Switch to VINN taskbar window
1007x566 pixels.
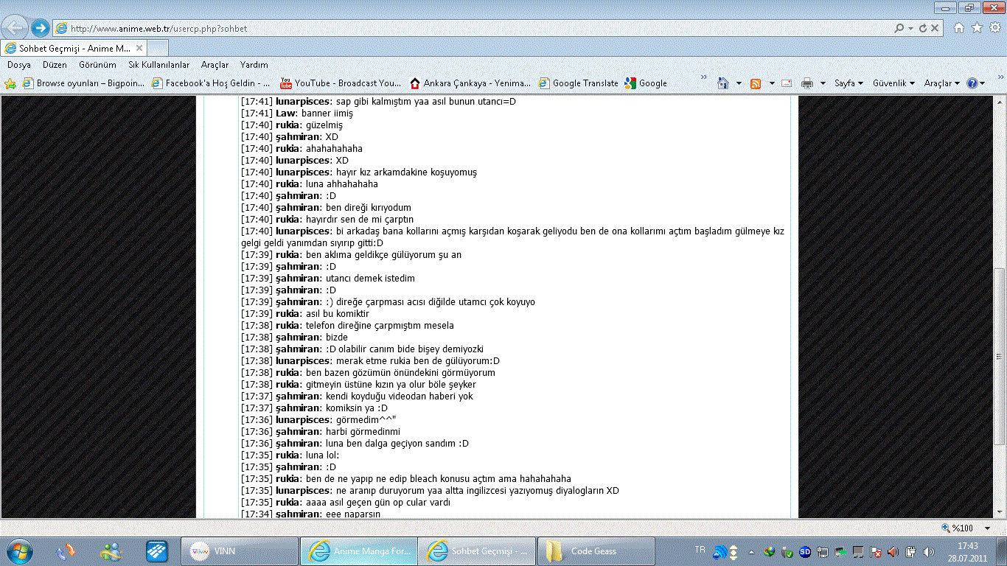[239, 551]
